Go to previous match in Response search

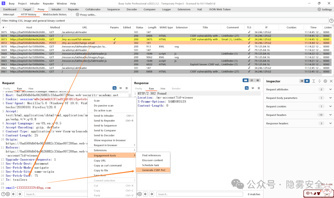[145, 194]
